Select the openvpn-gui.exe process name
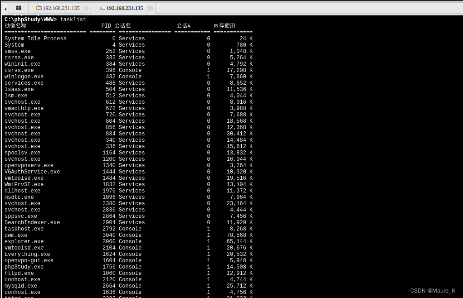Image resolution: width=463 pixels, height=298 pixels. (x=29, y=260)
